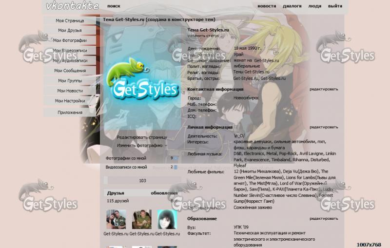Edit the 'Контактная информация' section

323,89
